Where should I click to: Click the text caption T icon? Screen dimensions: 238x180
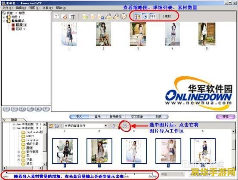click(x=56, y=16)
